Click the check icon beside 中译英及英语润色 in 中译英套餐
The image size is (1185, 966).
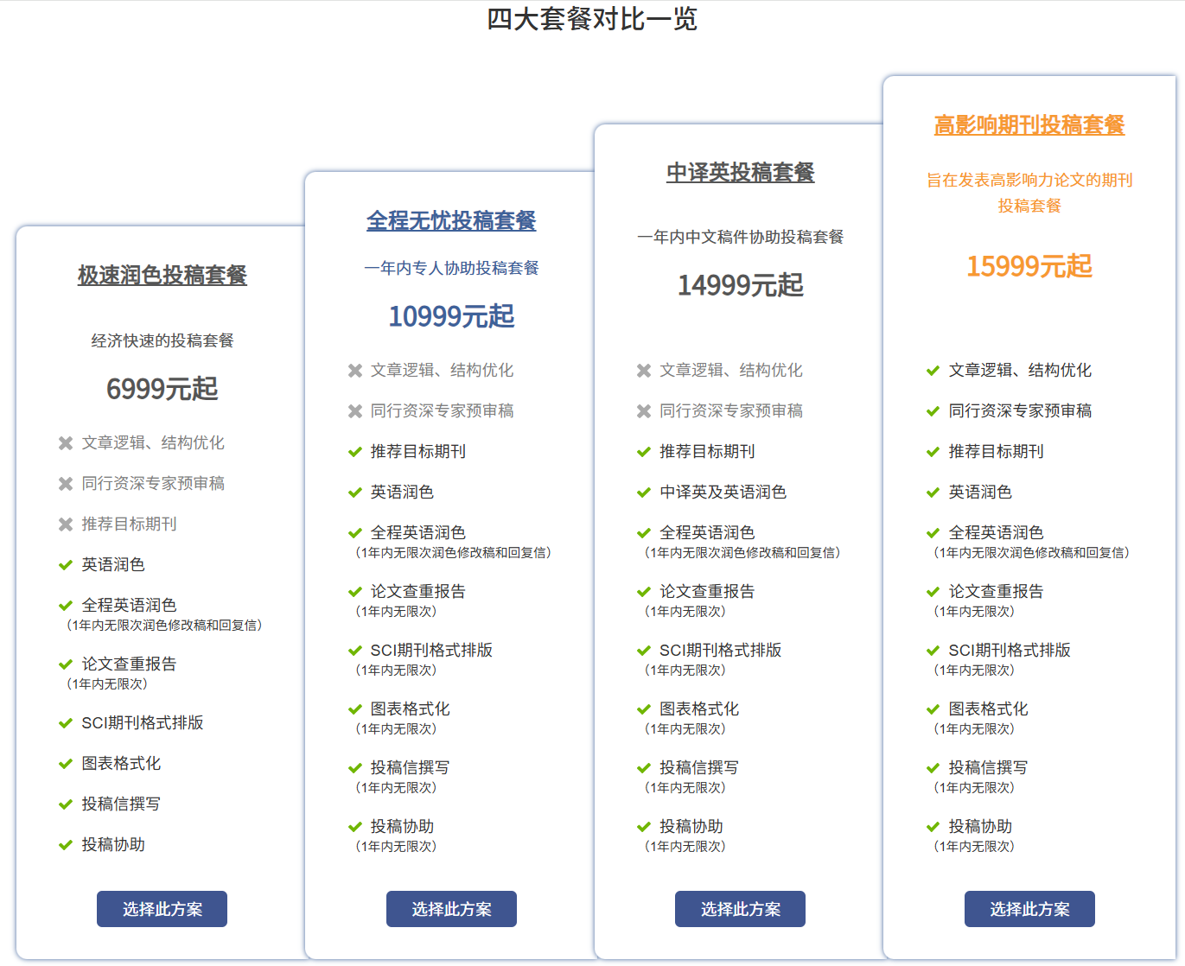tap(644, 492)
